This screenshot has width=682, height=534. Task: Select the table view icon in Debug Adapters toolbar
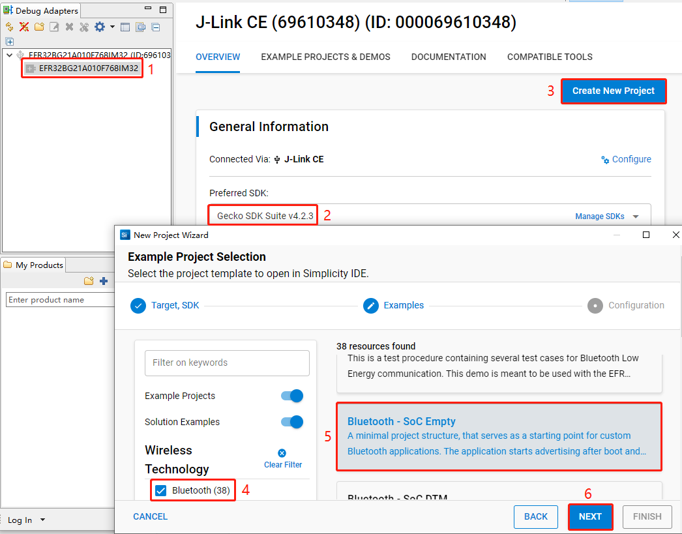[x=125, y=27]
